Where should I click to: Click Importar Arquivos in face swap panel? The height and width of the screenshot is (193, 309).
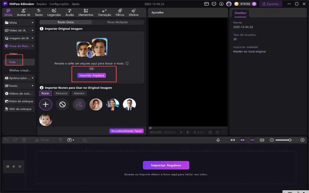click(92, 75)
